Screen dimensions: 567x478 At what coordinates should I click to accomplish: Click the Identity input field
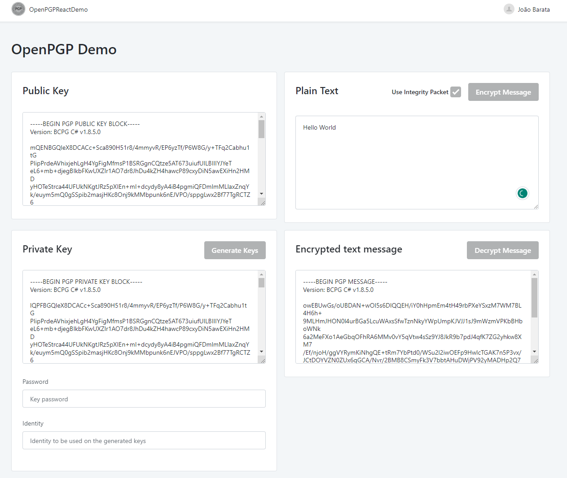coord(144,440)
